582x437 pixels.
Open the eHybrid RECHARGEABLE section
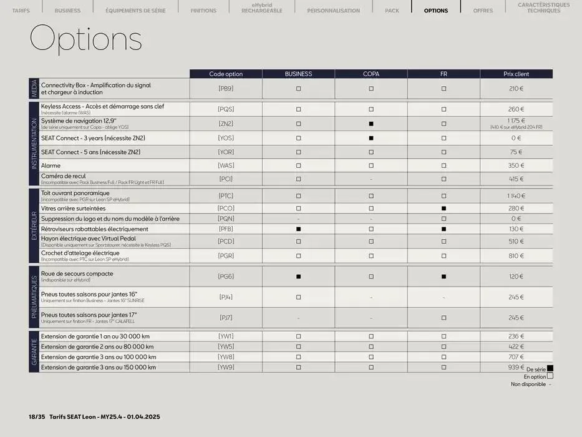click(261, 7)
